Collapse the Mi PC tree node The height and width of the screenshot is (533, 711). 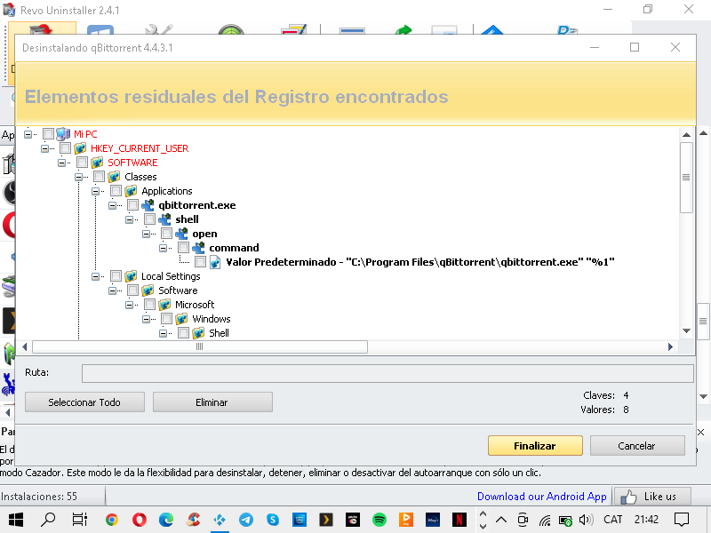[x=28, y=134]
